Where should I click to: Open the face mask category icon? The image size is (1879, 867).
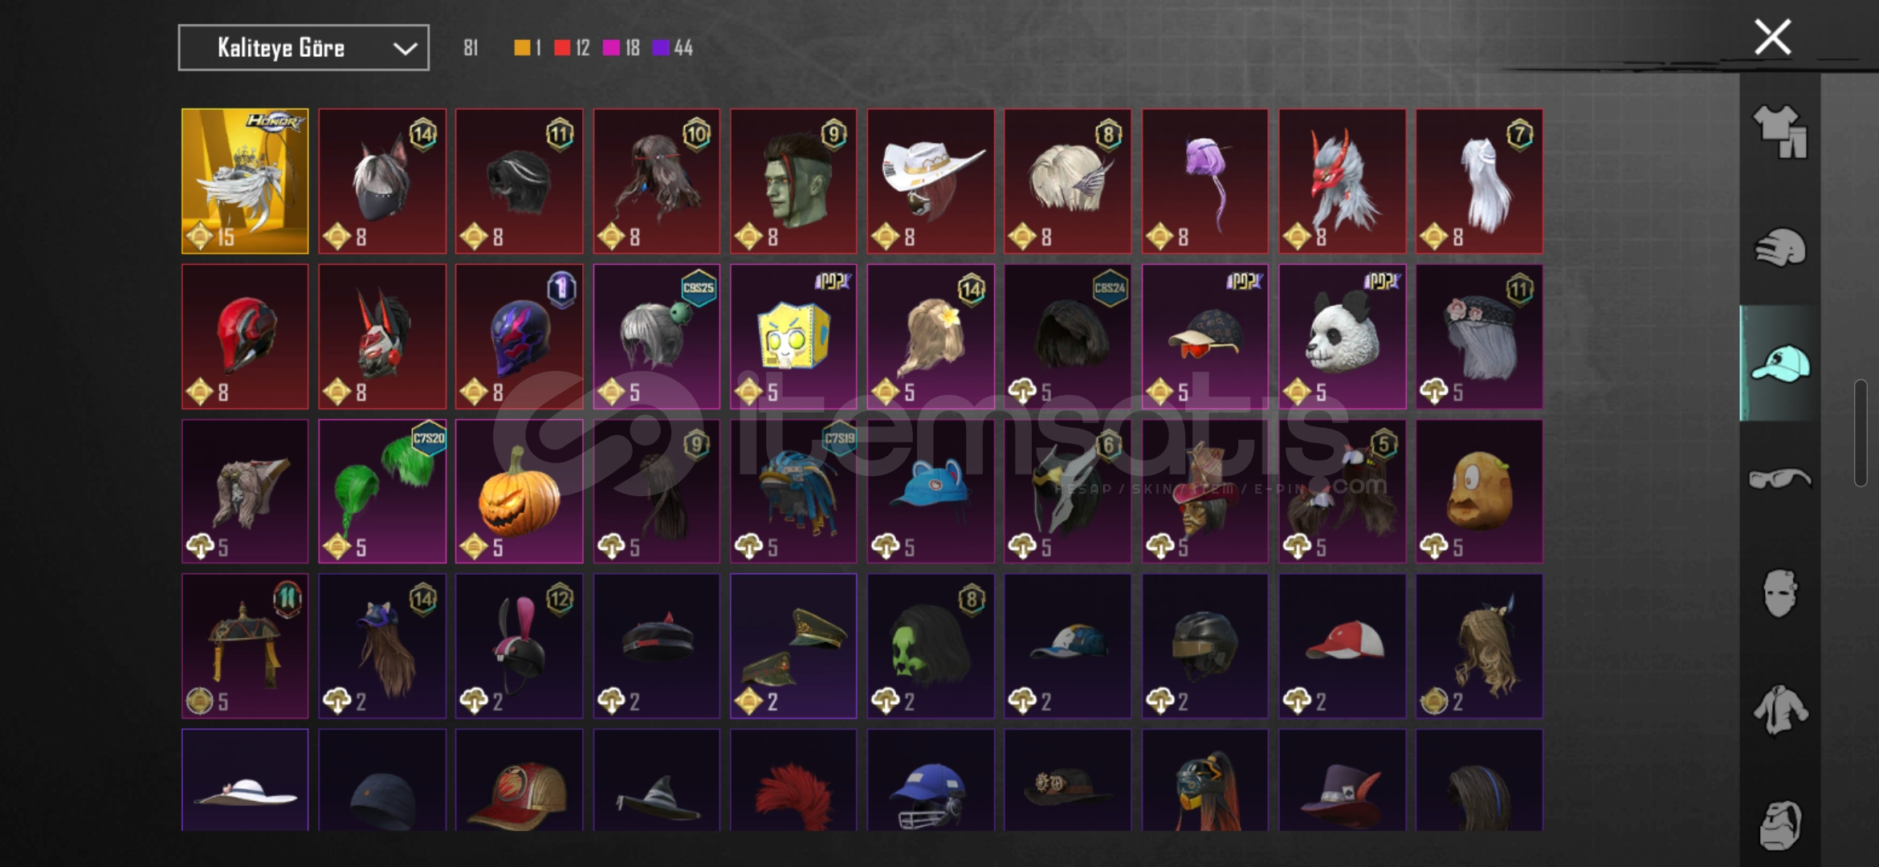pyautogui.click(x=1779, y=593)
